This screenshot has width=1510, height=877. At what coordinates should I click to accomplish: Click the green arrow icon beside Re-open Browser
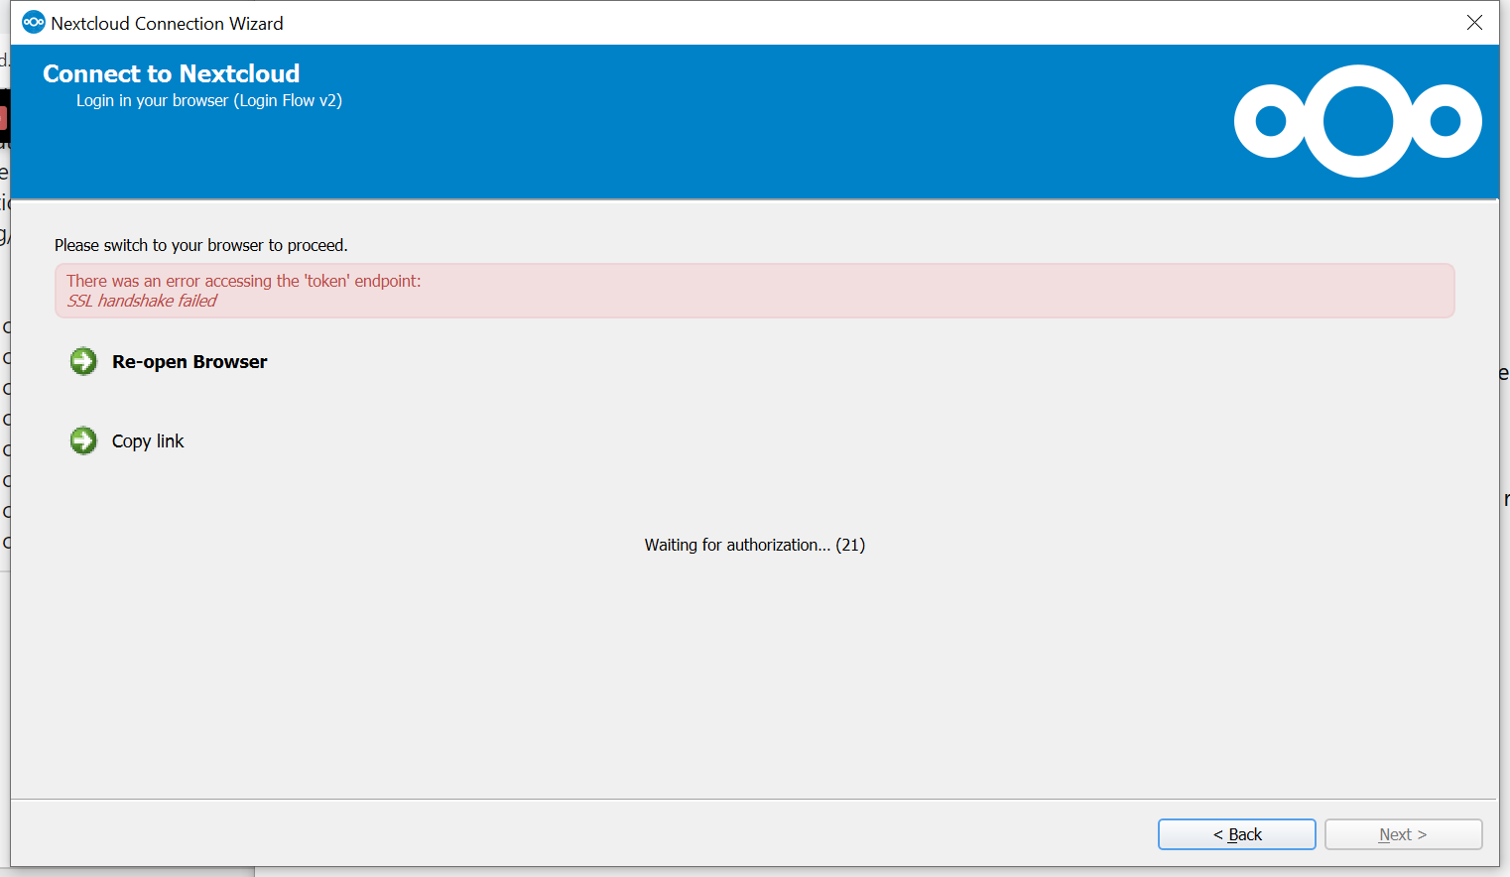pyautogui.click(x=83, y=362)
